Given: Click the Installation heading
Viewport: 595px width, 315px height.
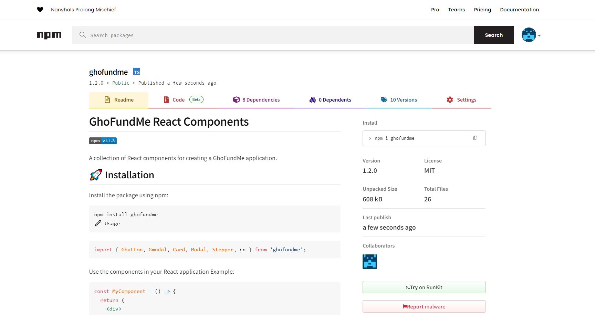Looking at the screenshot, I should (x=129, y=175).
